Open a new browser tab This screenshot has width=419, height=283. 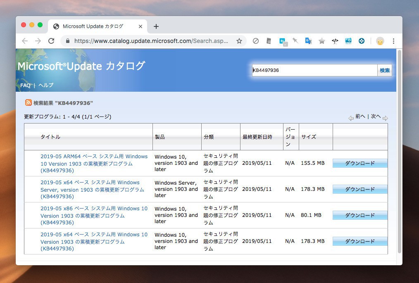[156, 26]
